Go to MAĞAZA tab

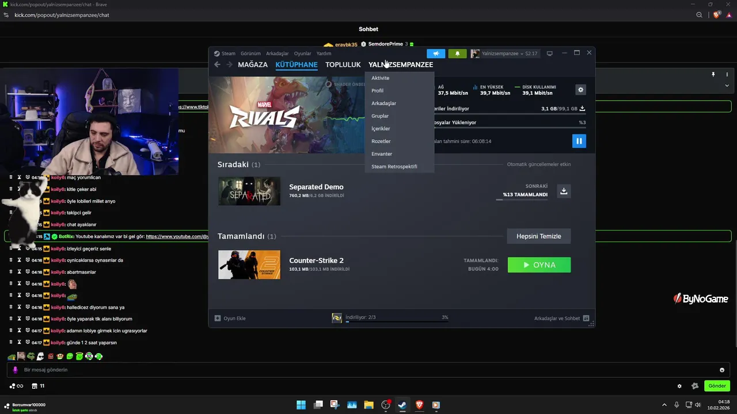253,64
